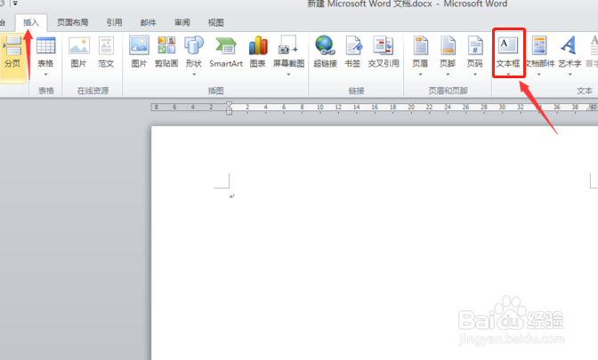Open the 剪贴画 clip art icon
The height and width of the screenshot is (360, 598).
(166, 45)
